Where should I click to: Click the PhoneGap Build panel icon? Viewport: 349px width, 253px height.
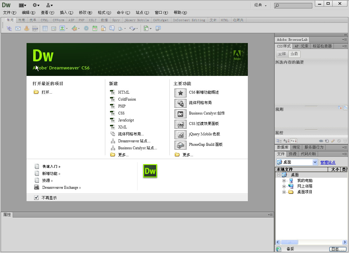click(x=181, y=145)
